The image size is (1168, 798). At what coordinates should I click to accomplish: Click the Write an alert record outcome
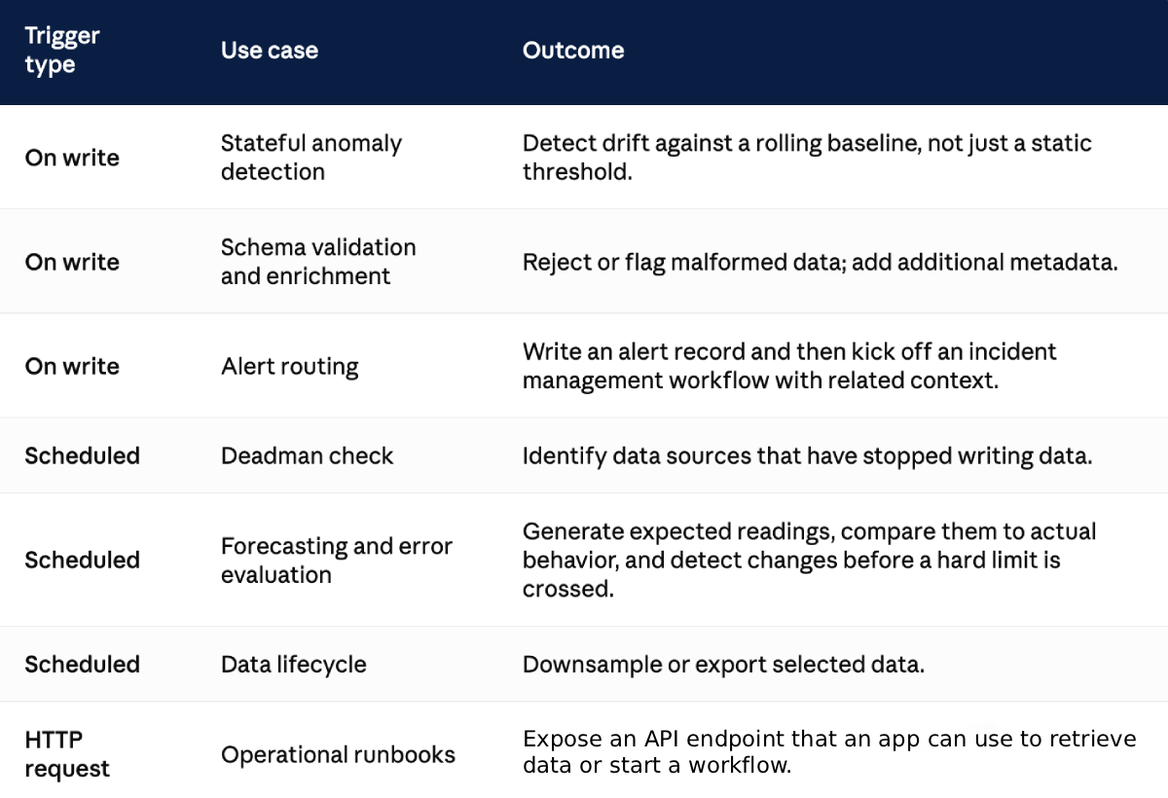point(789,366)
